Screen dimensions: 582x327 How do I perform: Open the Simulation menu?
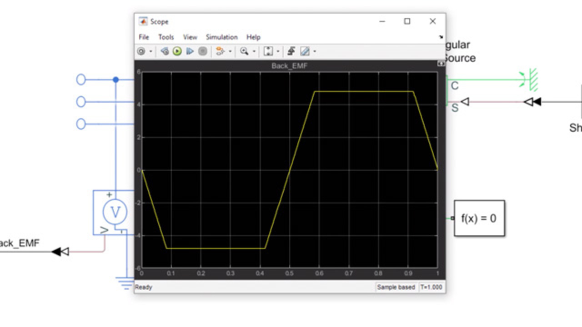pyautogui.click(x=221, y=37)
